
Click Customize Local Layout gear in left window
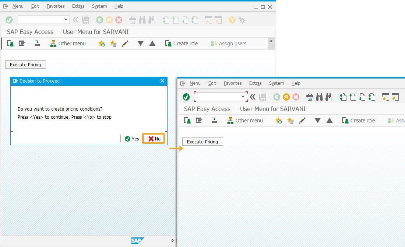tap(242, 20)
